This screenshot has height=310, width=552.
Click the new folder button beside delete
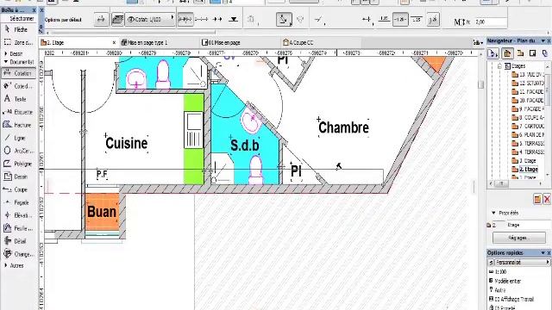537,199
